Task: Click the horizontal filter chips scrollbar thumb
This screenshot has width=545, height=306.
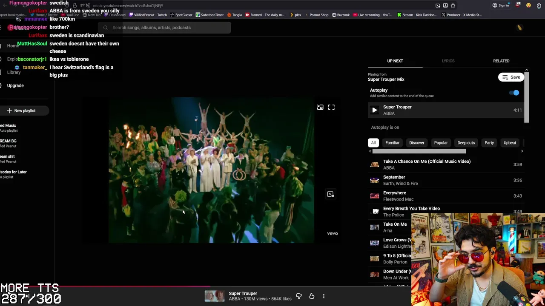Action: pyautogui.click(x=419, y=151)
